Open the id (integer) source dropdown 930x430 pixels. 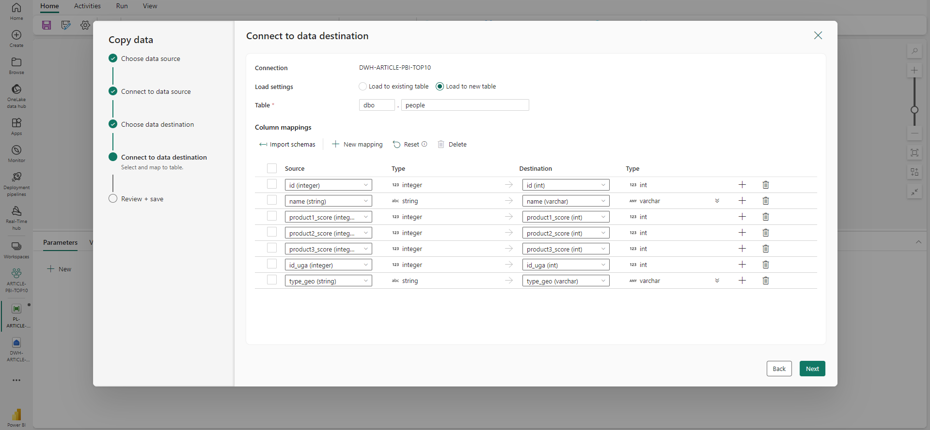(x=329, y=185)
